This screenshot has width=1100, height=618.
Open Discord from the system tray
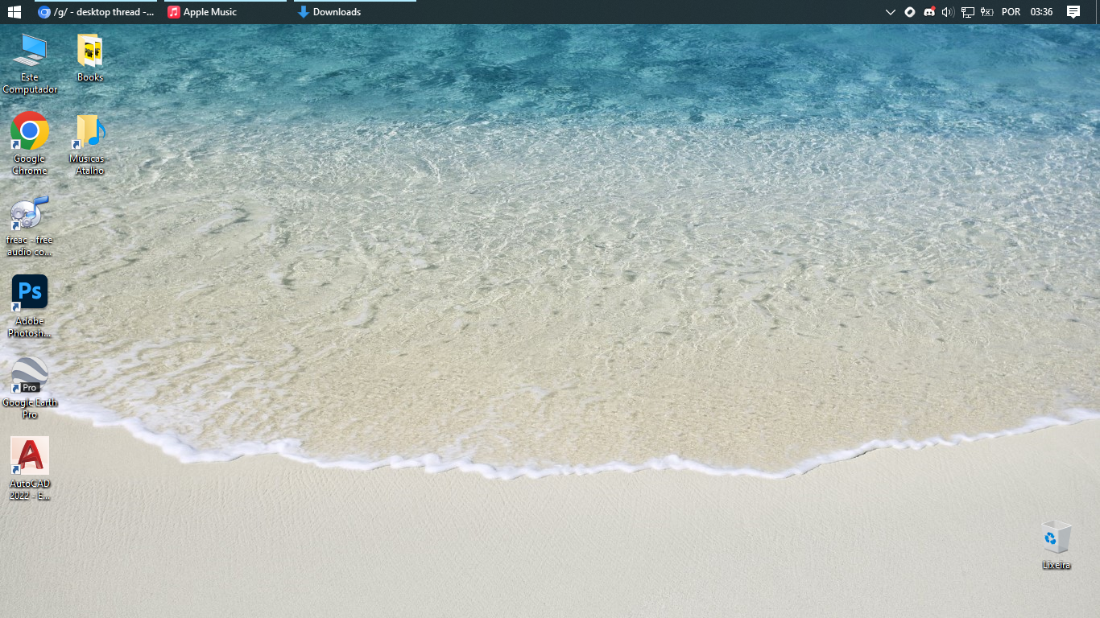928,12
